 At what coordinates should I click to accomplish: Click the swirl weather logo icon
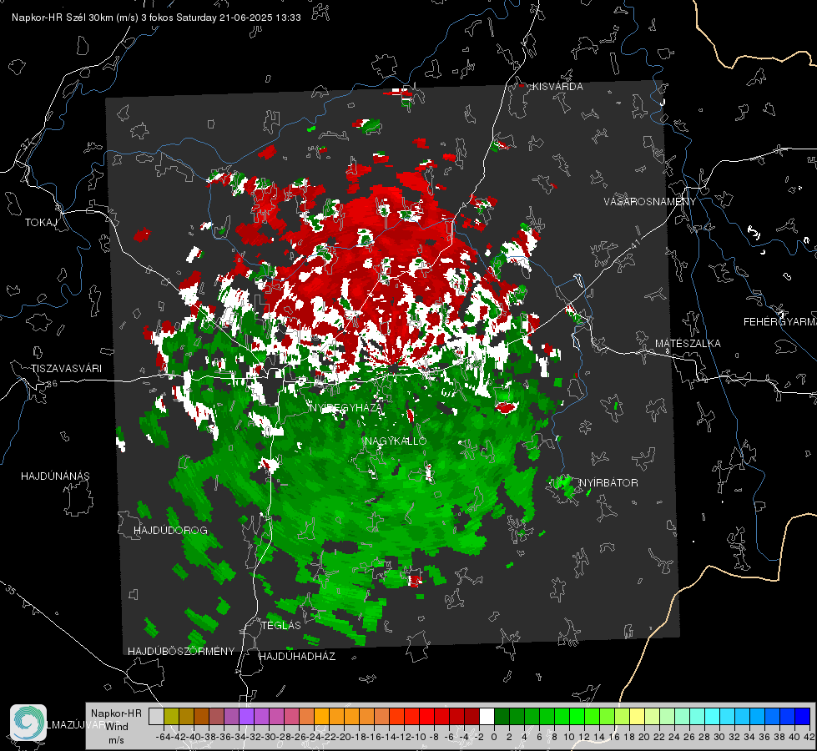point(28,723)
